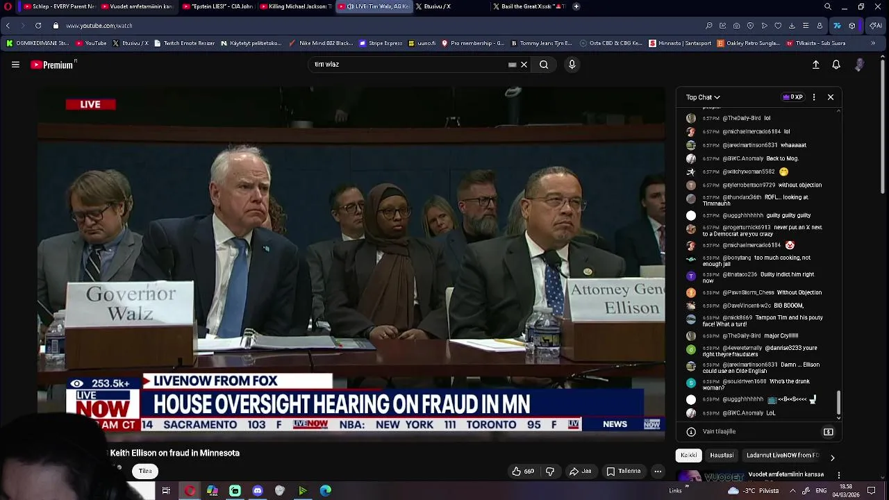Viewport: 889px width, 500px height.
Task: Close the live chat panel
Action: click(831, 97)
